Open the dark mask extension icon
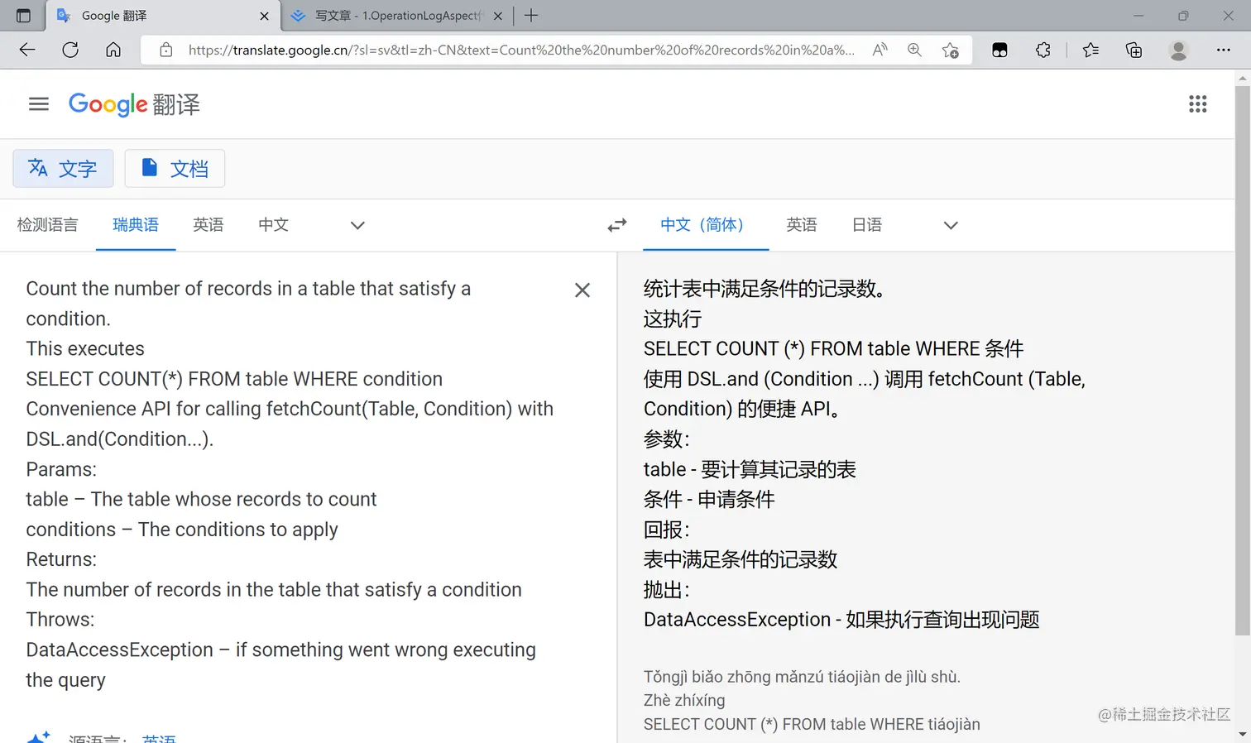Image resolution: width=1251 pixels, height=743 pixels. tap(999, 50)
